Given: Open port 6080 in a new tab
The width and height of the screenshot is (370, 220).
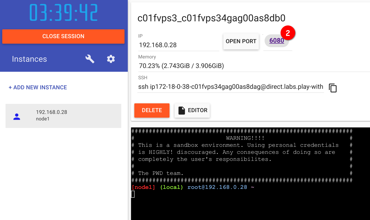Looking at the screenshot, I should tap(276, 40).
